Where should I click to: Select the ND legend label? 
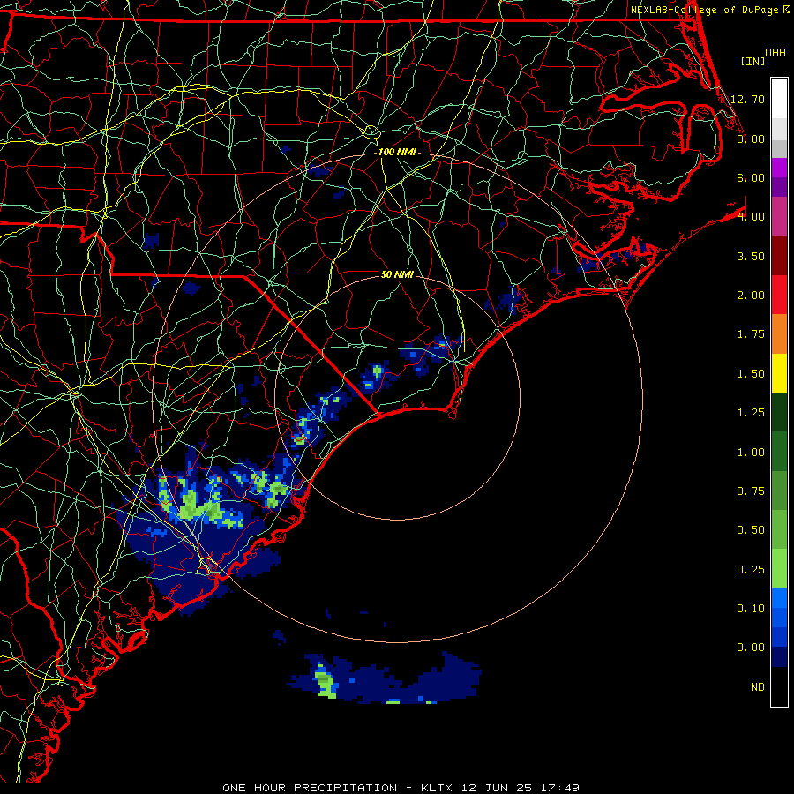pos(758,687)
